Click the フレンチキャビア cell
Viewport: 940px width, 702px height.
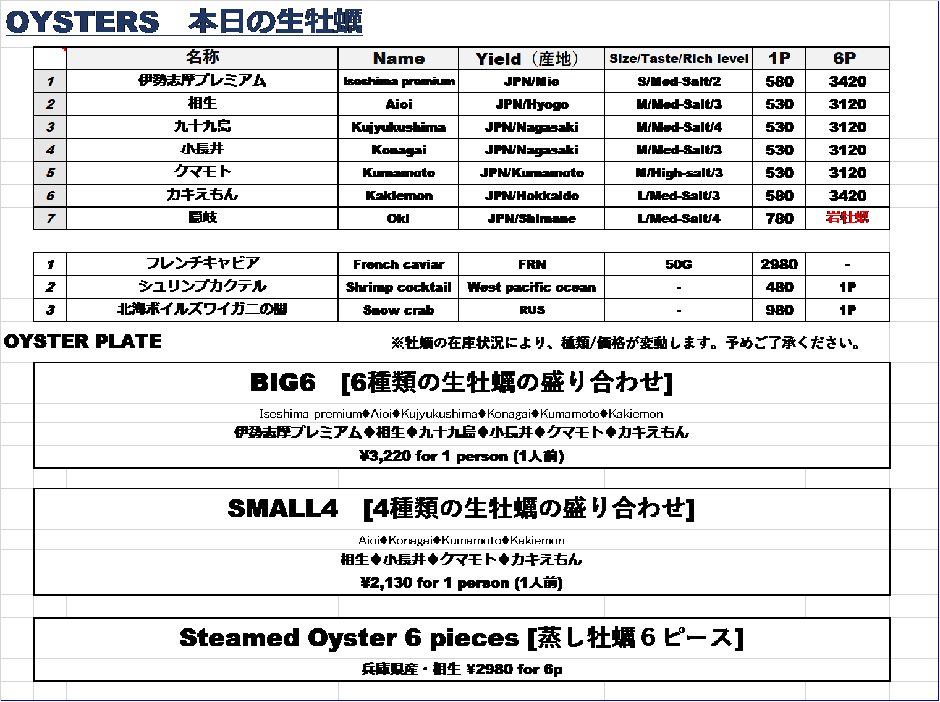(202, 264)
